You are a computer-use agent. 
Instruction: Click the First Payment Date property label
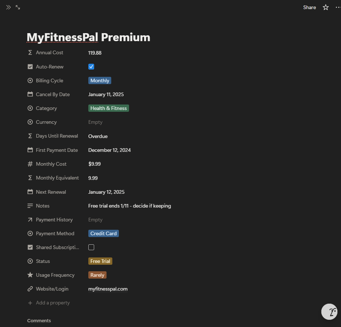[x=57, y=150]
